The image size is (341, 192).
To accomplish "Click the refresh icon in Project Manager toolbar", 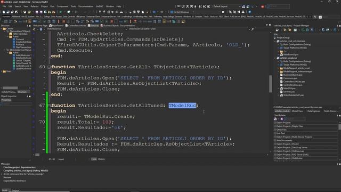I will click(x=303, y=30).
